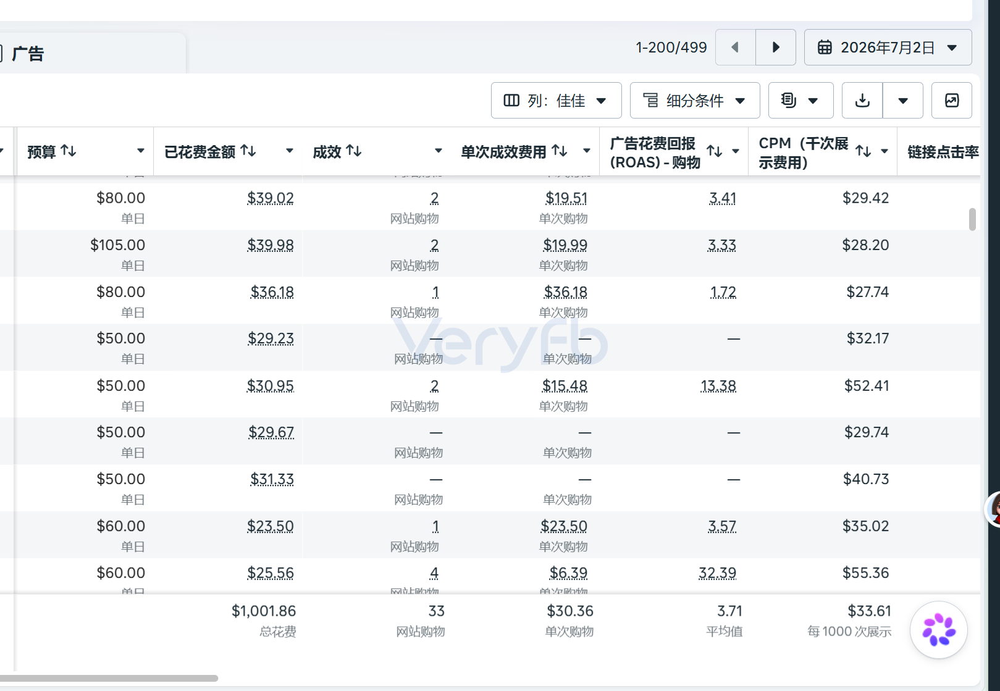
Task: Select the 广告 tab
Action: pos(28,54)
